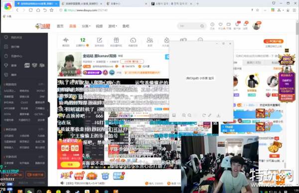This screenshot has width=299, height=193.
Task: Open viewing history clock icon
Action: (212, 24)
